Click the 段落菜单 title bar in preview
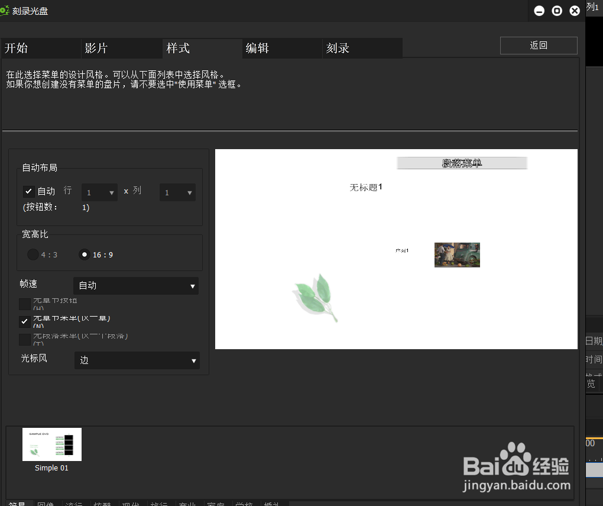603x506 pixels. click(462, 162)
